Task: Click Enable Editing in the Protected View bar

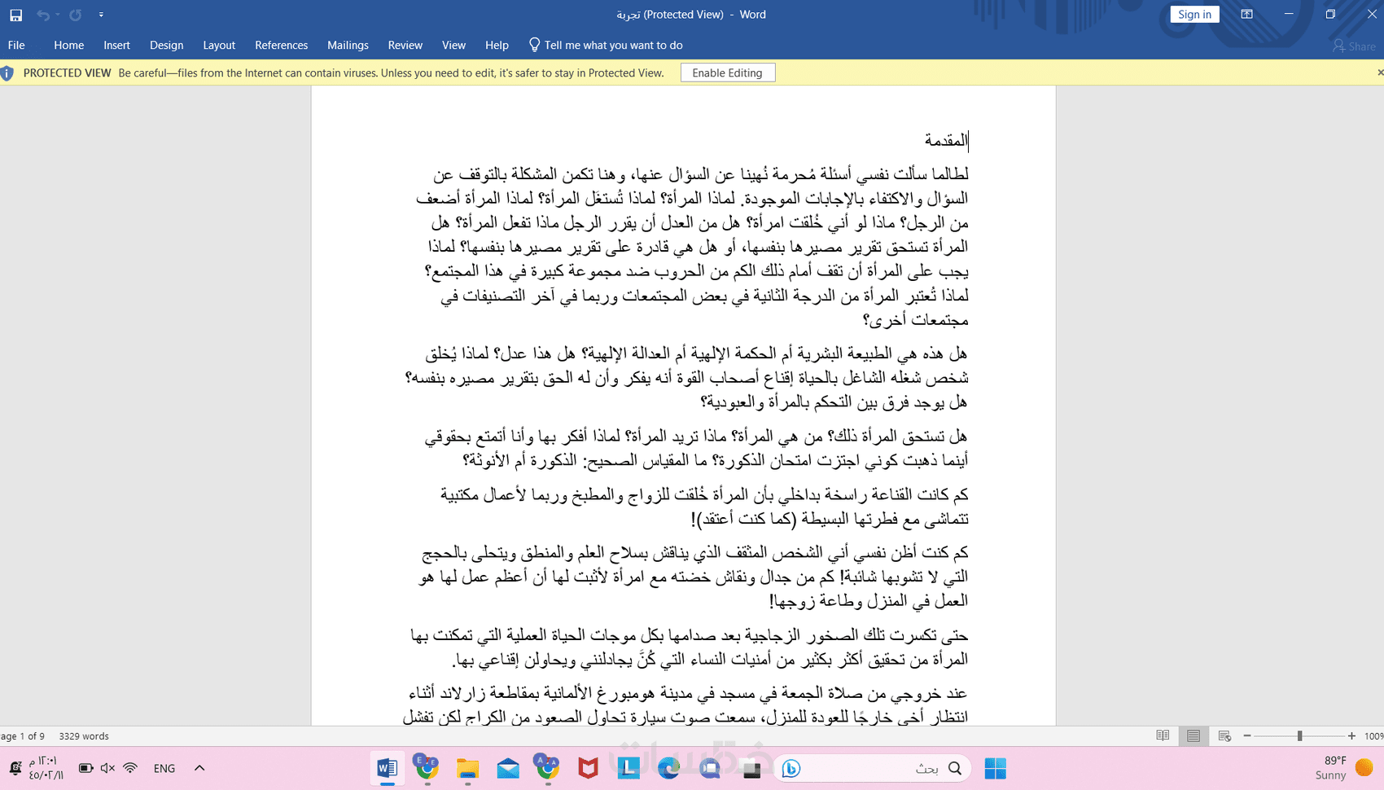Action: (727, 72)
